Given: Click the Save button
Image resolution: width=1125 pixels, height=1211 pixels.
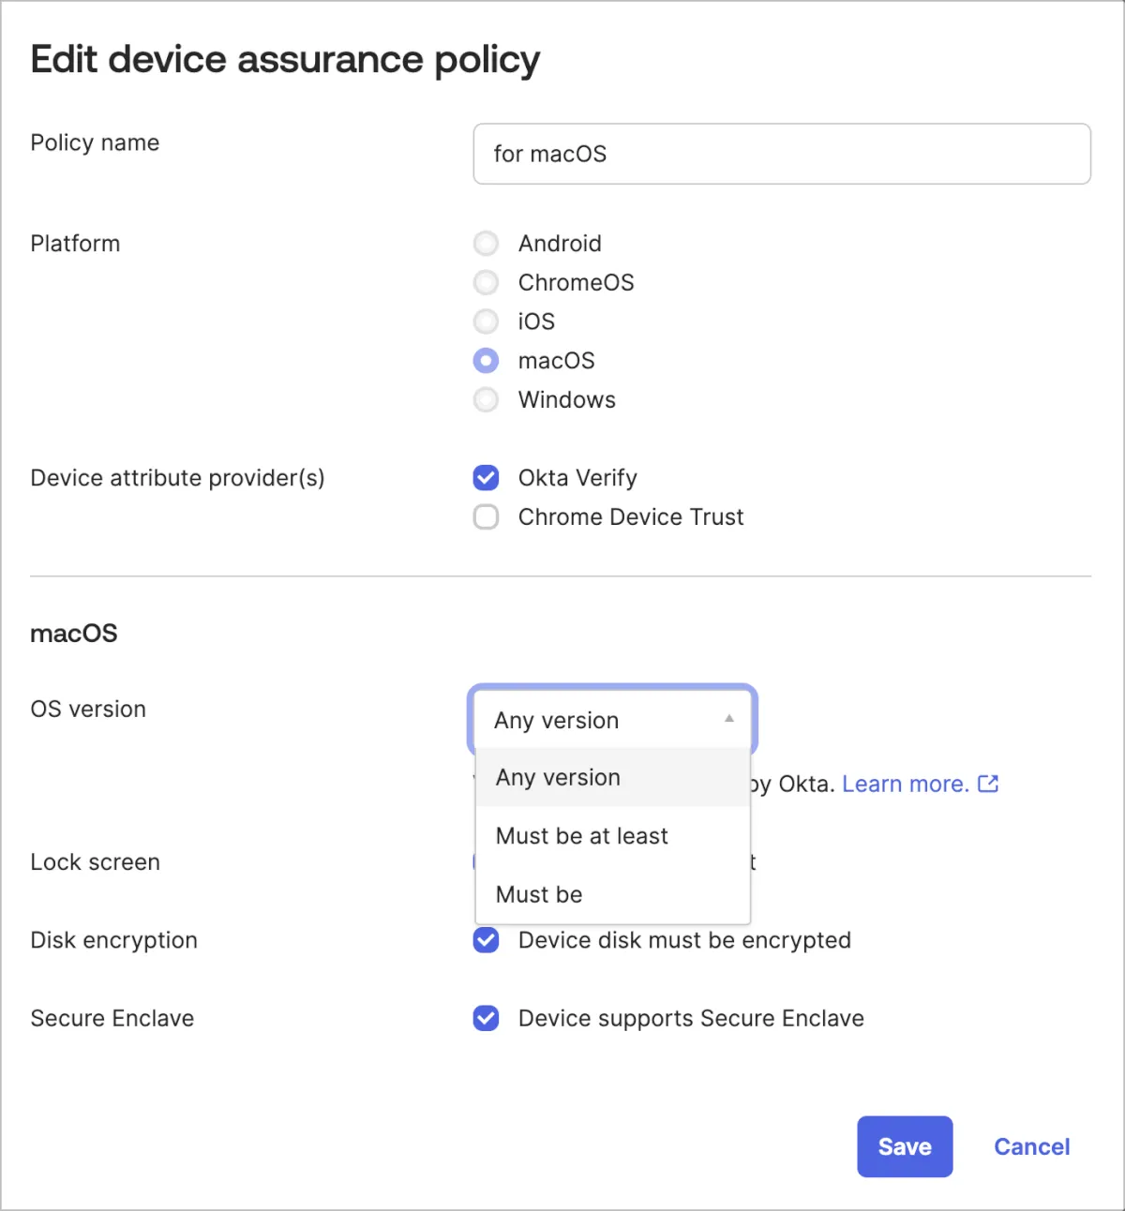Looking at the screenshot, I should pos(904,1146).
